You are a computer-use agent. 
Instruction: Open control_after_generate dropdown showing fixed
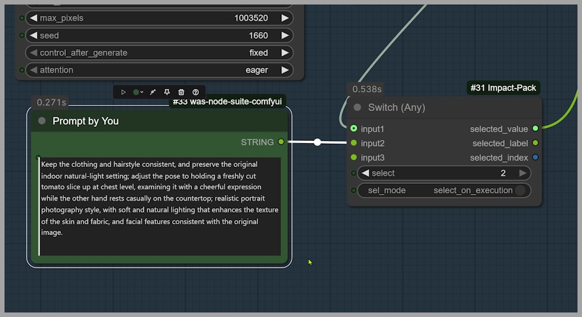tap(160, 52)
